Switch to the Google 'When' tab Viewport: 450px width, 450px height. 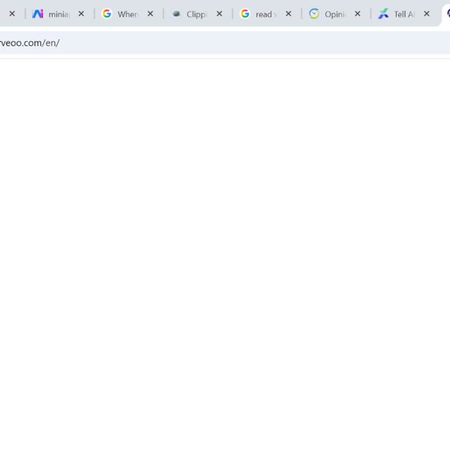coord(128,14)
